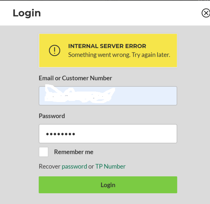210x204 pixels.
Task: Click the word 'or' between recovery links
Action: coord(91,166)
